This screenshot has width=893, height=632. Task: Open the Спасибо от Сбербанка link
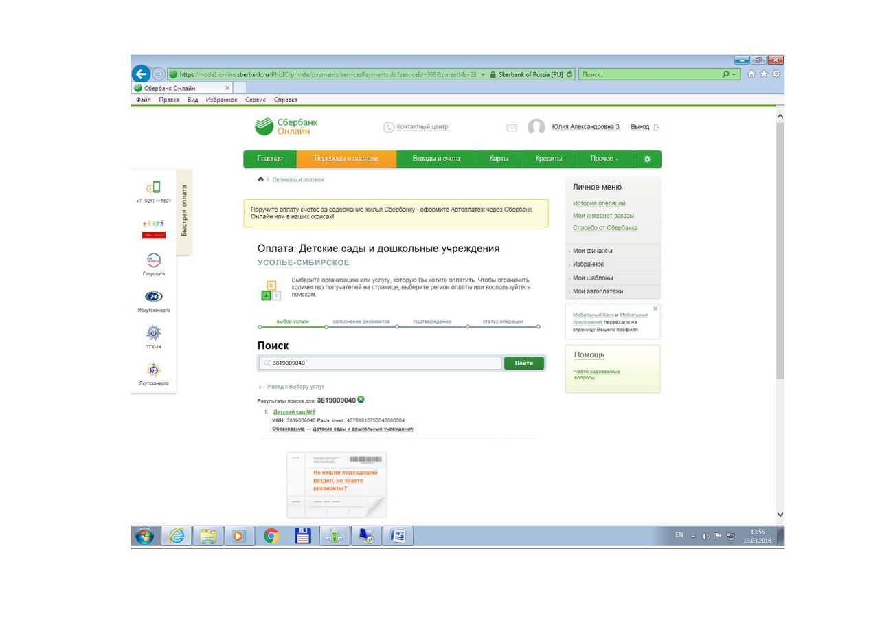tap(605, 227)
